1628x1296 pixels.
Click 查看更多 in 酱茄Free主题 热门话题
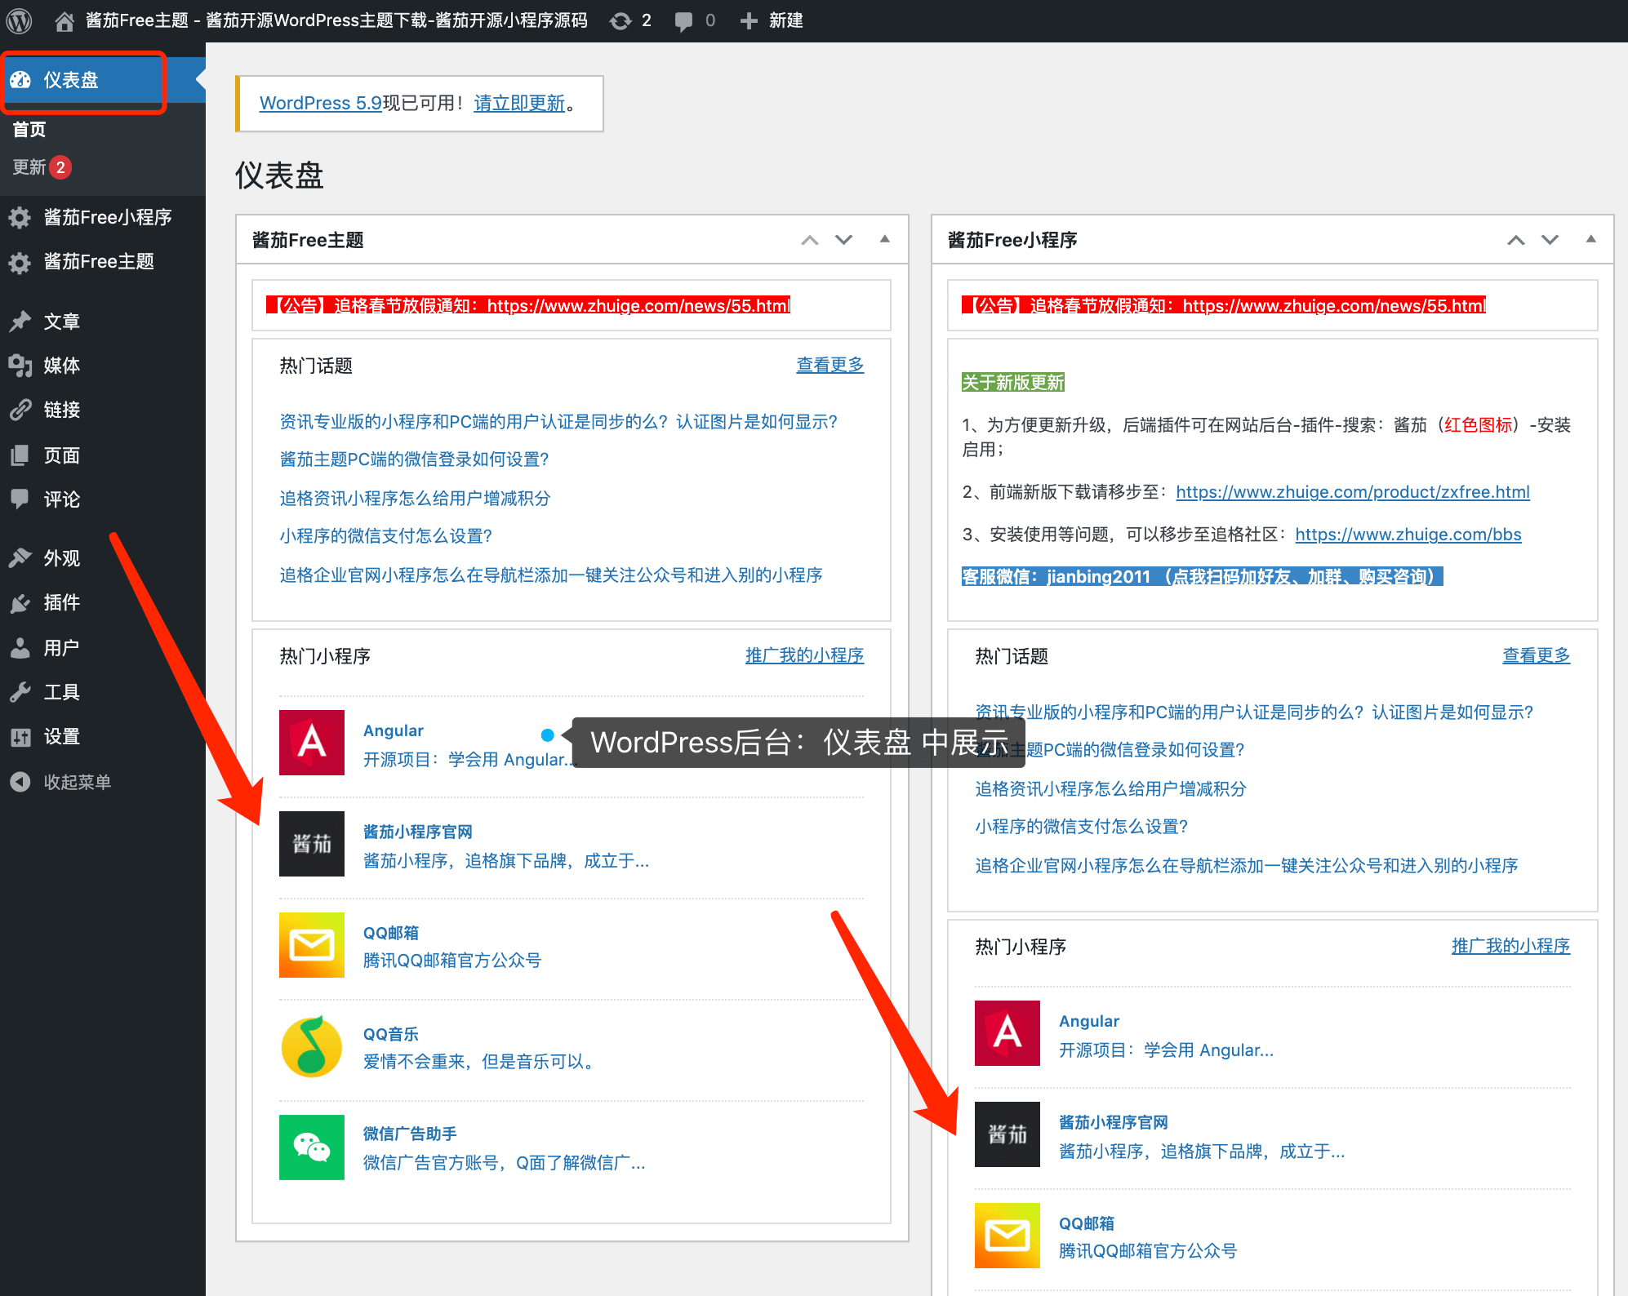(830, 365)
